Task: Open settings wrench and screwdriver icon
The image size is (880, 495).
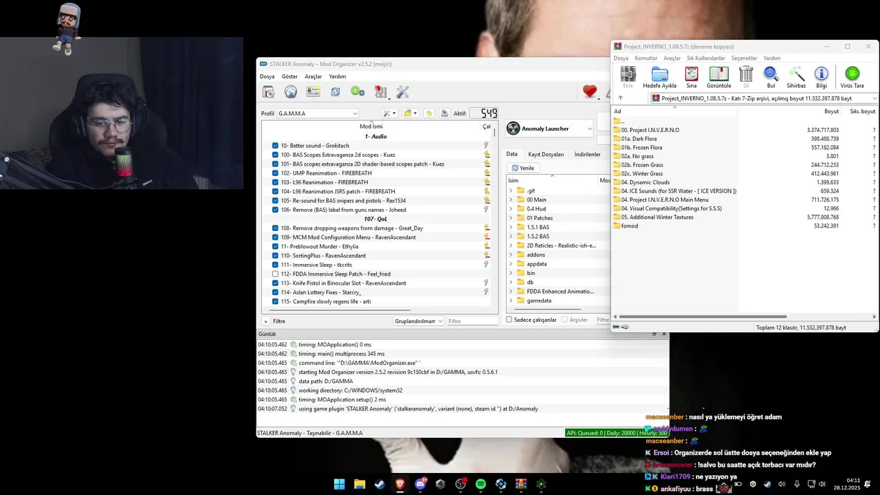Action: 403,91
